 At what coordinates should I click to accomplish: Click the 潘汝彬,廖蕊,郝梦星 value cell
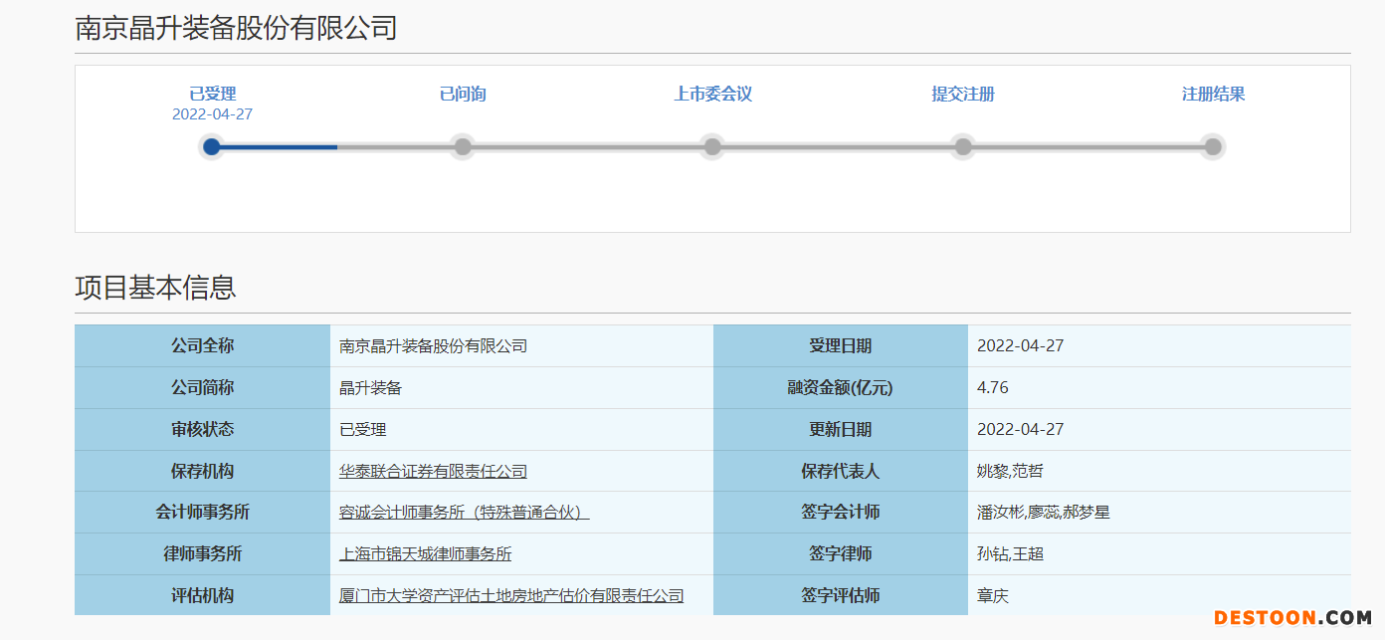[x=1159, y=513]
